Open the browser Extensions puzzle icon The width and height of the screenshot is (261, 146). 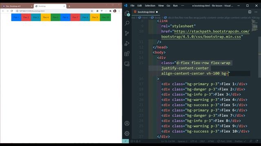110,11
